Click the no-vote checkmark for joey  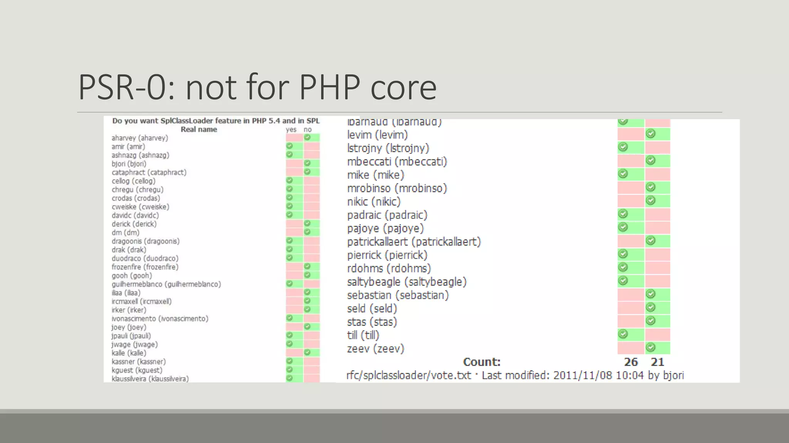point(307,326)
